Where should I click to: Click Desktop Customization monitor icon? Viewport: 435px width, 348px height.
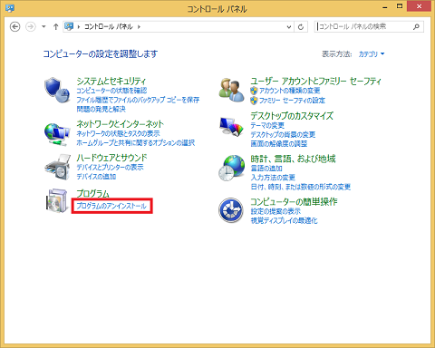click(x=231, y=127)
